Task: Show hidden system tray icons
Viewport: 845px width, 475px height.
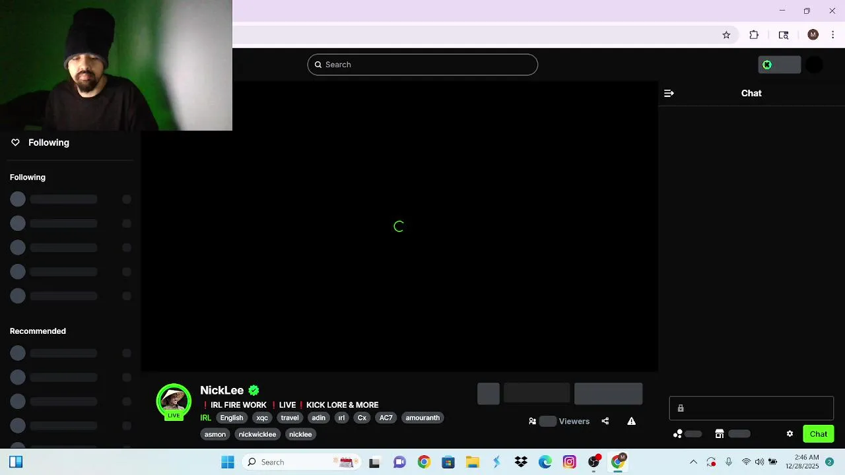Action: point(693,462)
